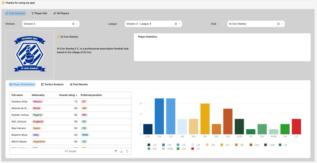
Task: Toggle DM series in chart legend
Action: click(x=254, y=145)
